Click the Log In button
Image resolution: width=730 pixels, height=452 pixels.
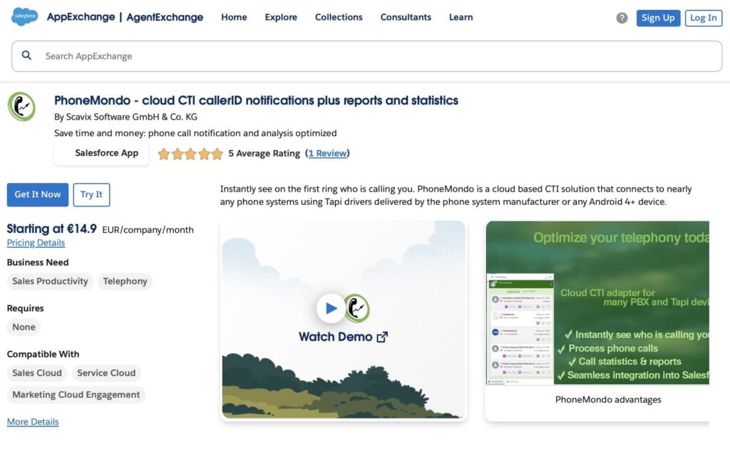click(703, 18)
